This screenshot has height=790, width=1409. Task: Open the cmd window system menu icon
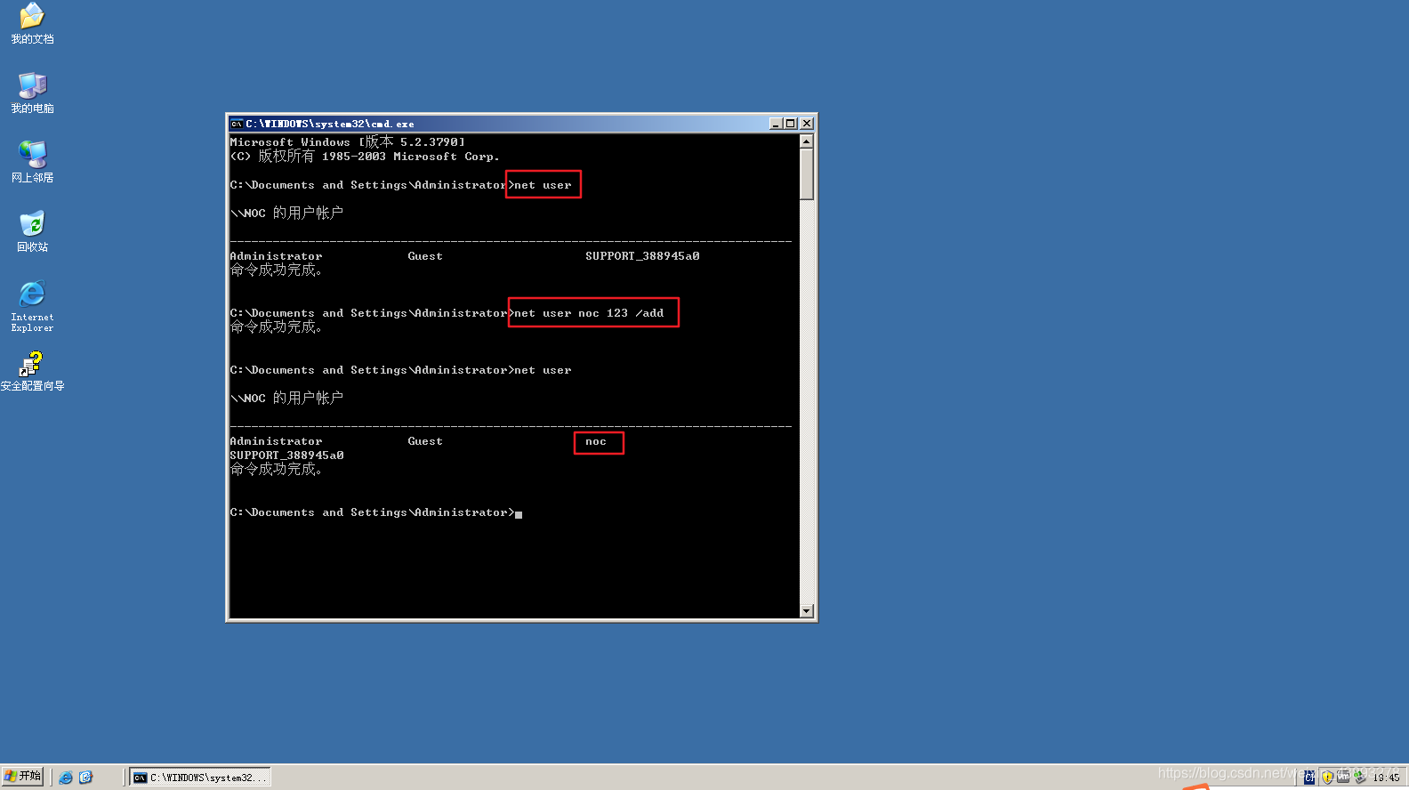pos(238,124)
